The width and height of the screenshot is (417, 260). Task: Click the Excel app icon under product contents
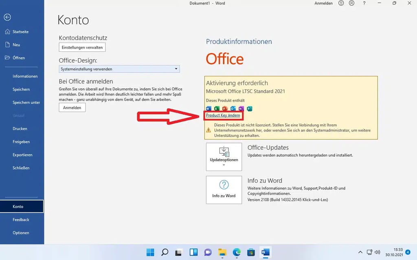(x=217, y=109)
